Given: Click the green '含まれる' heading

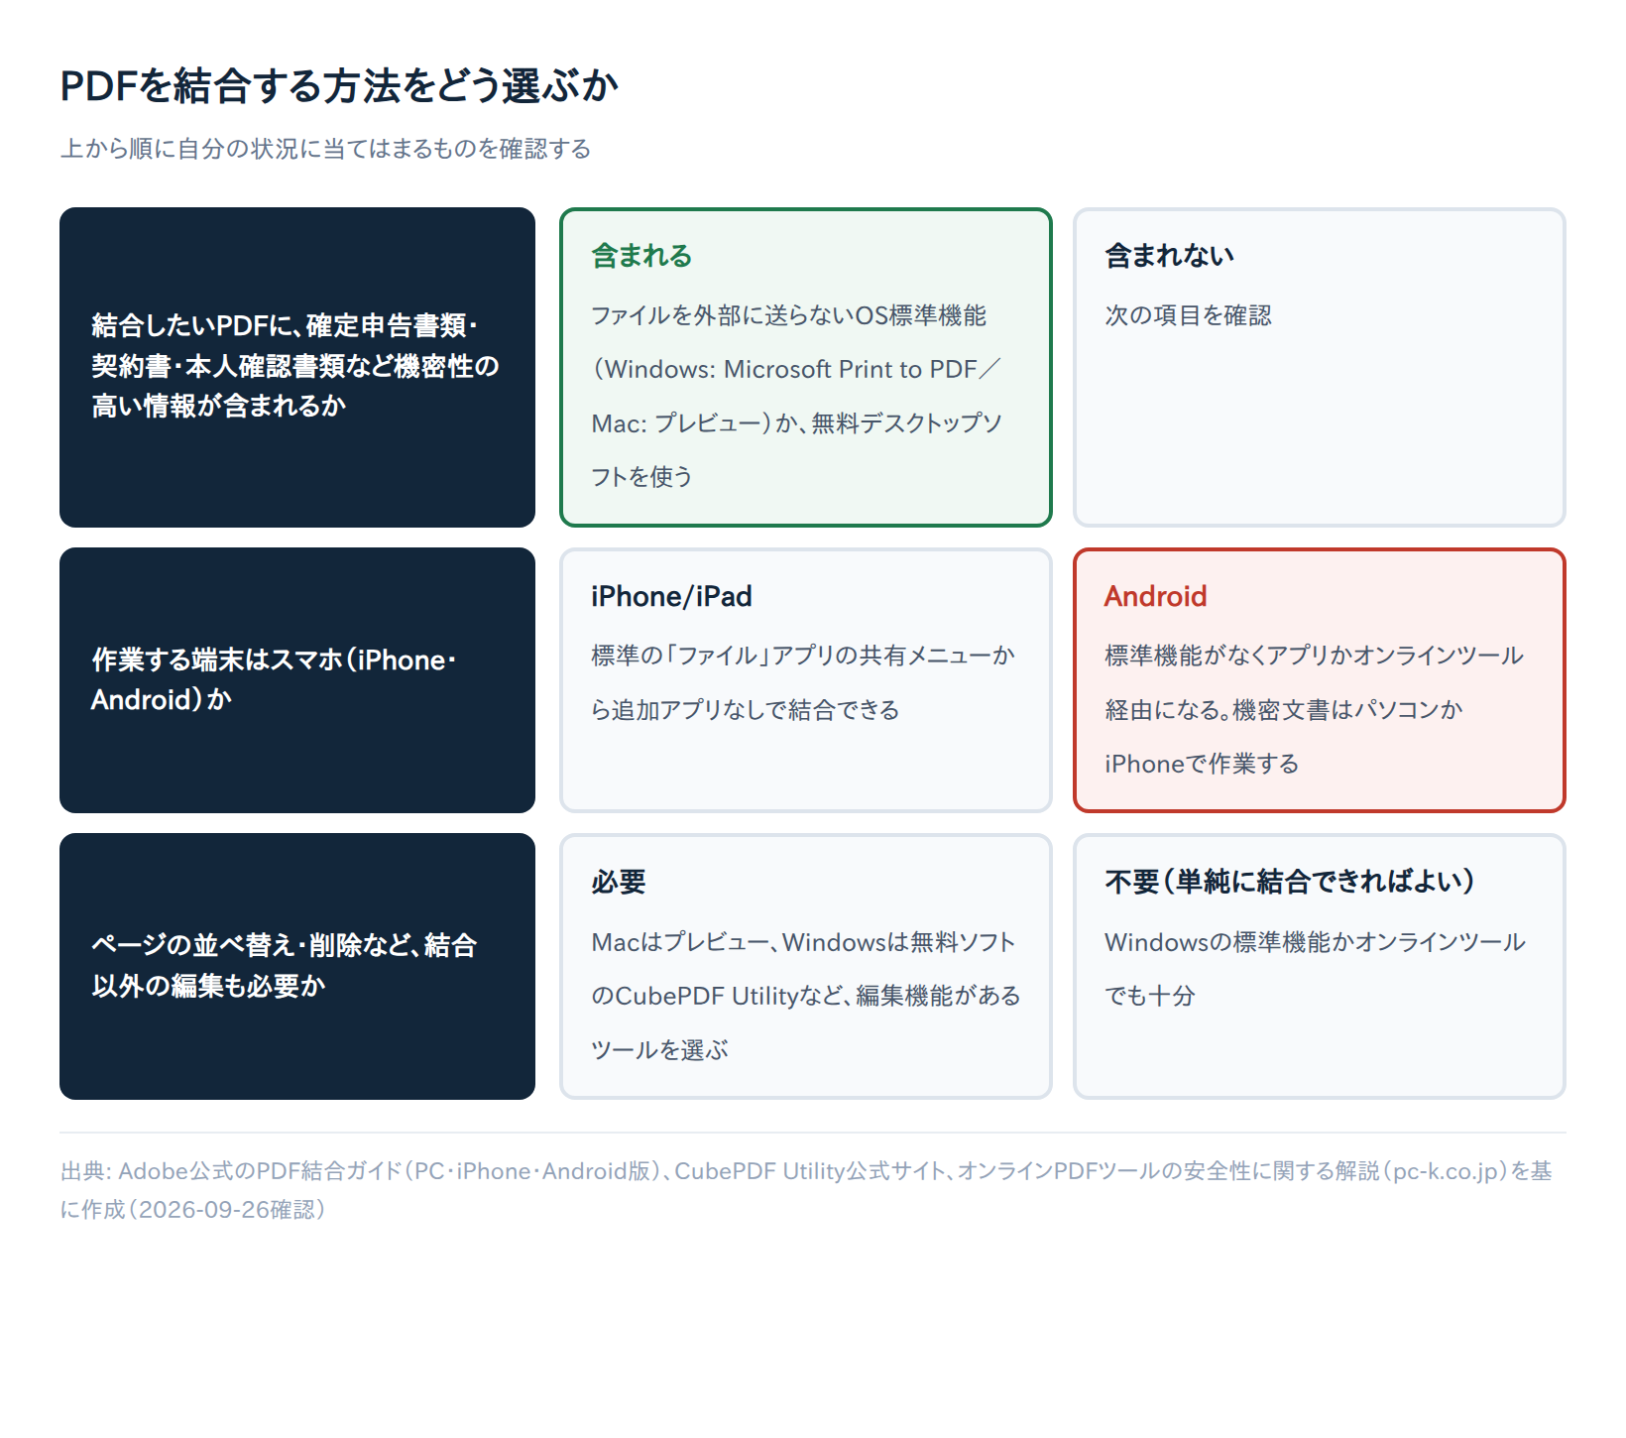Looking at the screenshot, I should click(x=641, y=256).
